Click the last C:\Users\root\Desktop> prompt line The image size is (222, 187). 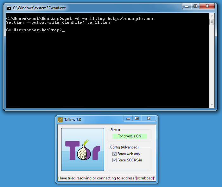(35, 30)
